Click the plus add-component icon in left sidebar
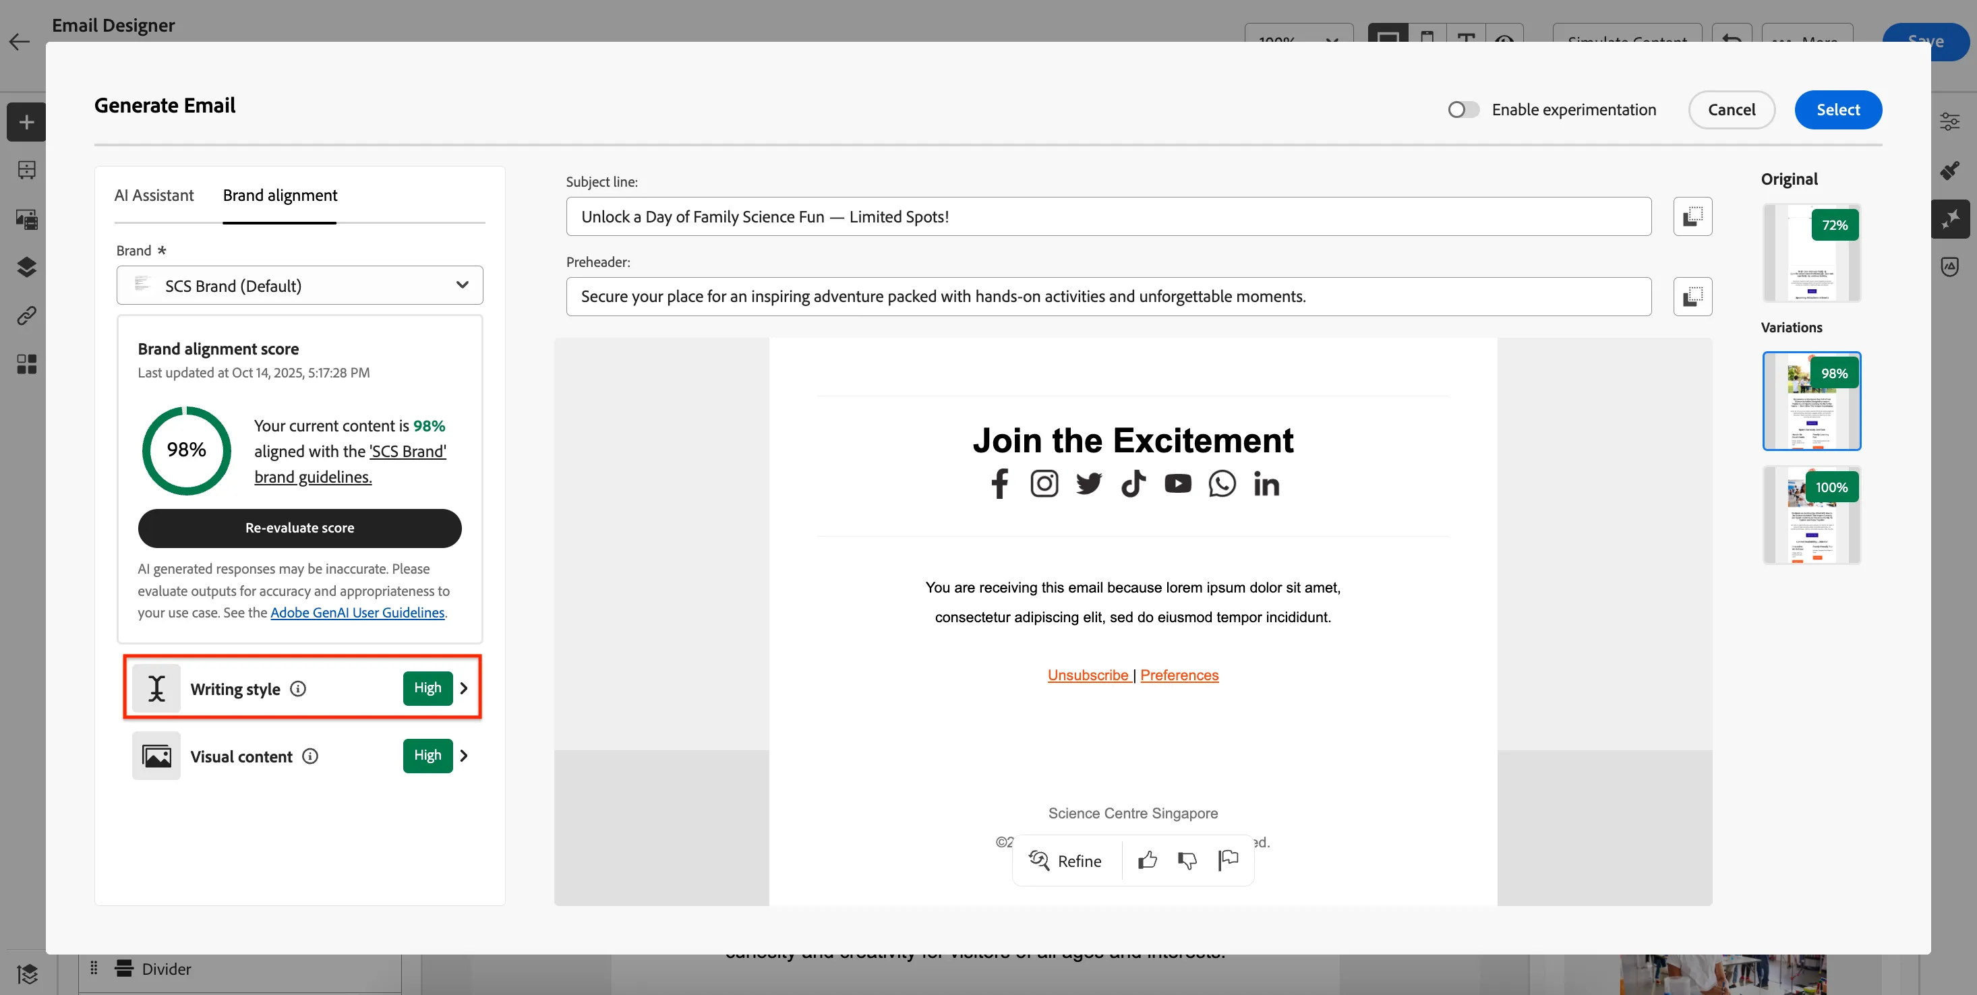1977x995 pixels. click(x=26, y=122)
